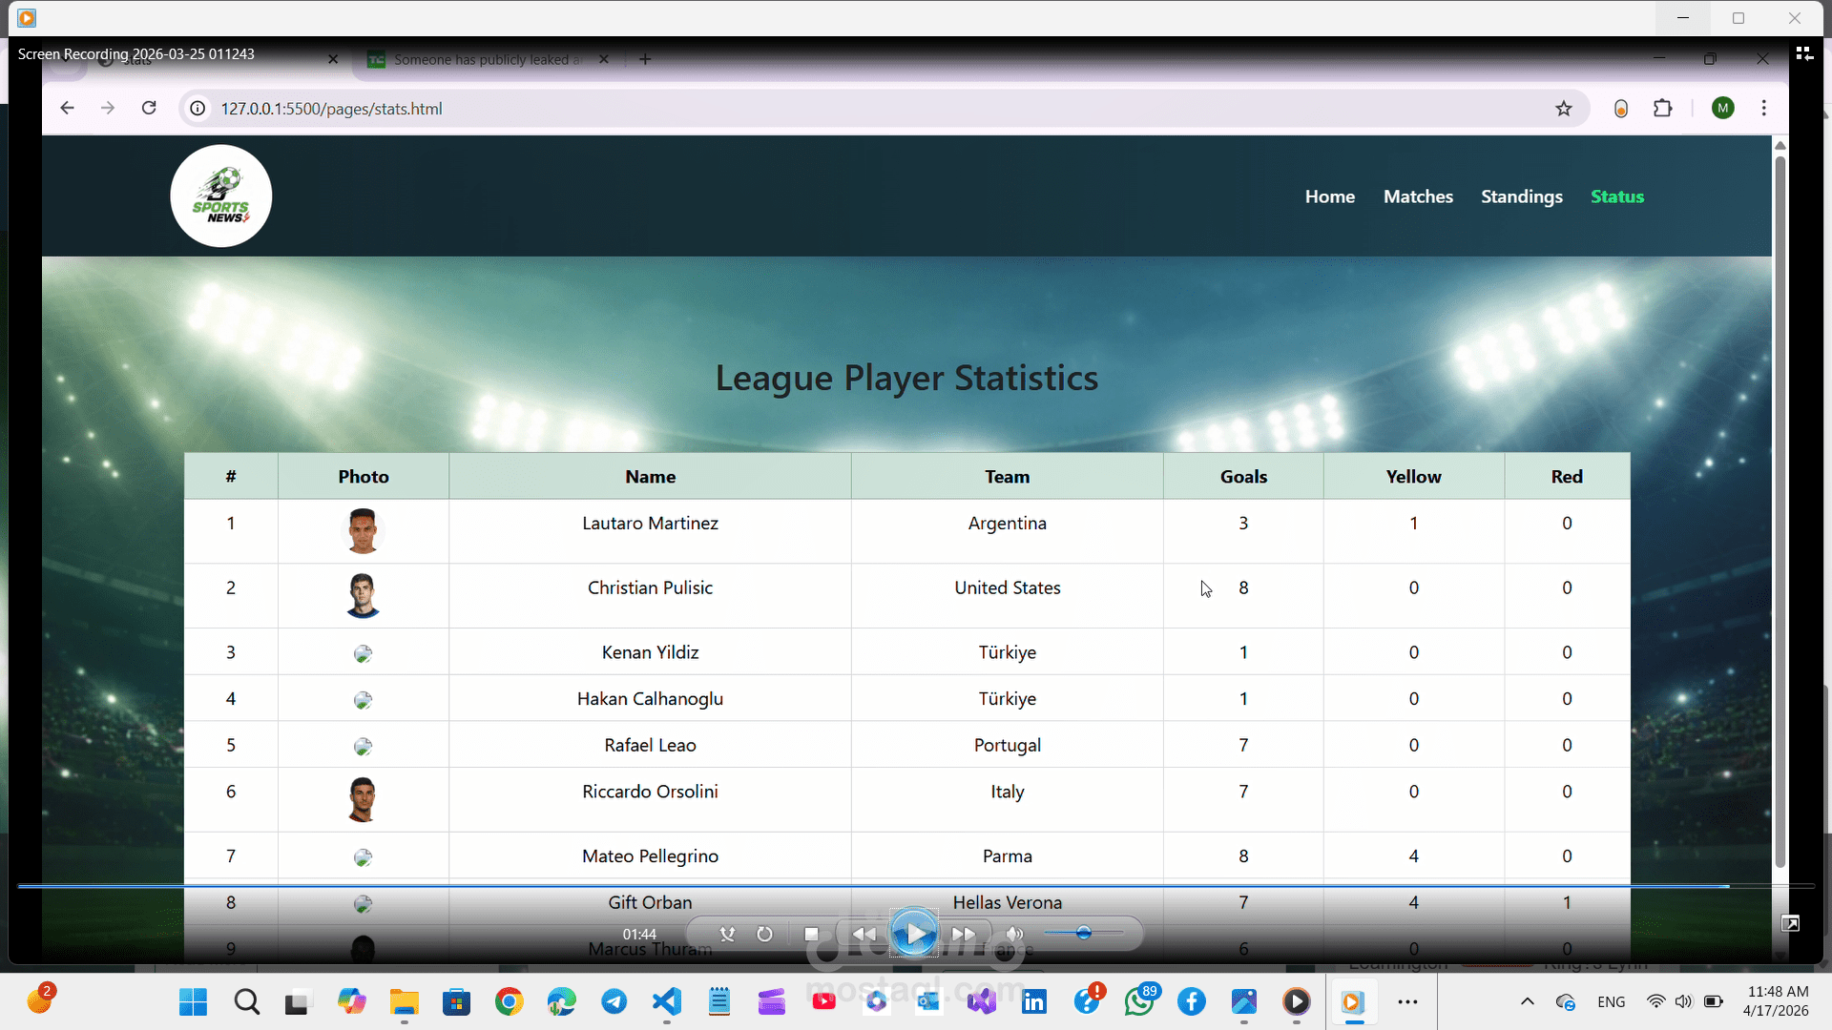Mute the player's speaker icon
Viewport: 1832px width, 1030px height.
[1015, 935]
